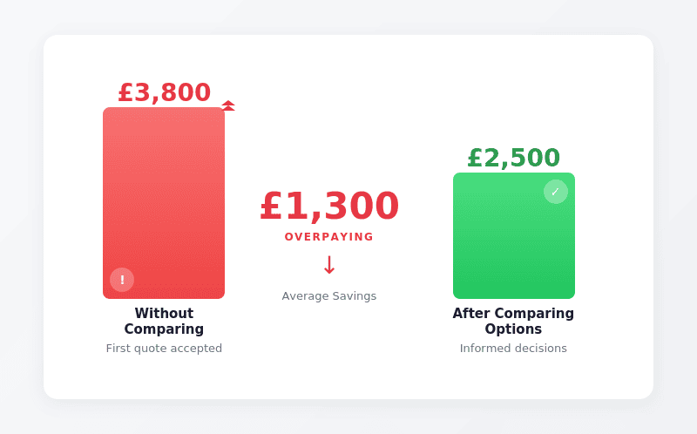697x434 pixels.
Task: Click the word Options under green bar
Action: click(513, 329)
